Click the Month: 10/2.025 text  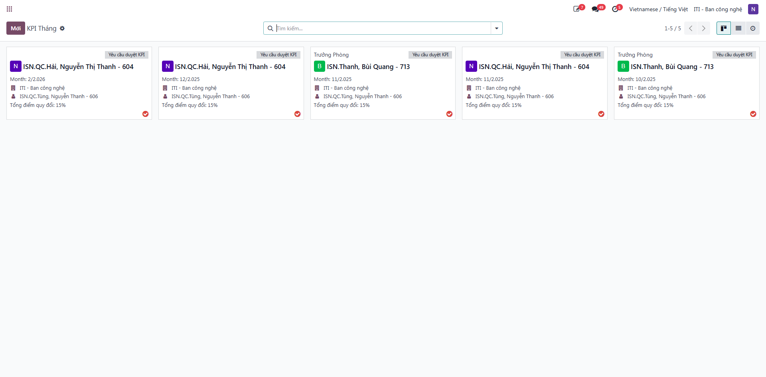636,79
